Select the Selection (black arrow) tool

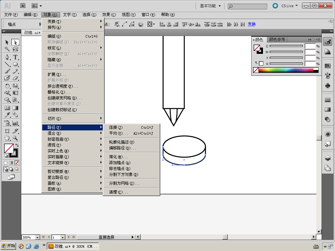click(x=7, y=42)
